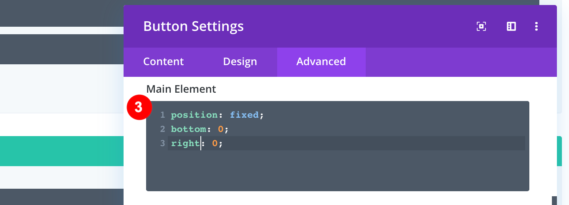Switch to the Content tab
This screenshot has height=205, width=569.
click(x=163, y=62)
